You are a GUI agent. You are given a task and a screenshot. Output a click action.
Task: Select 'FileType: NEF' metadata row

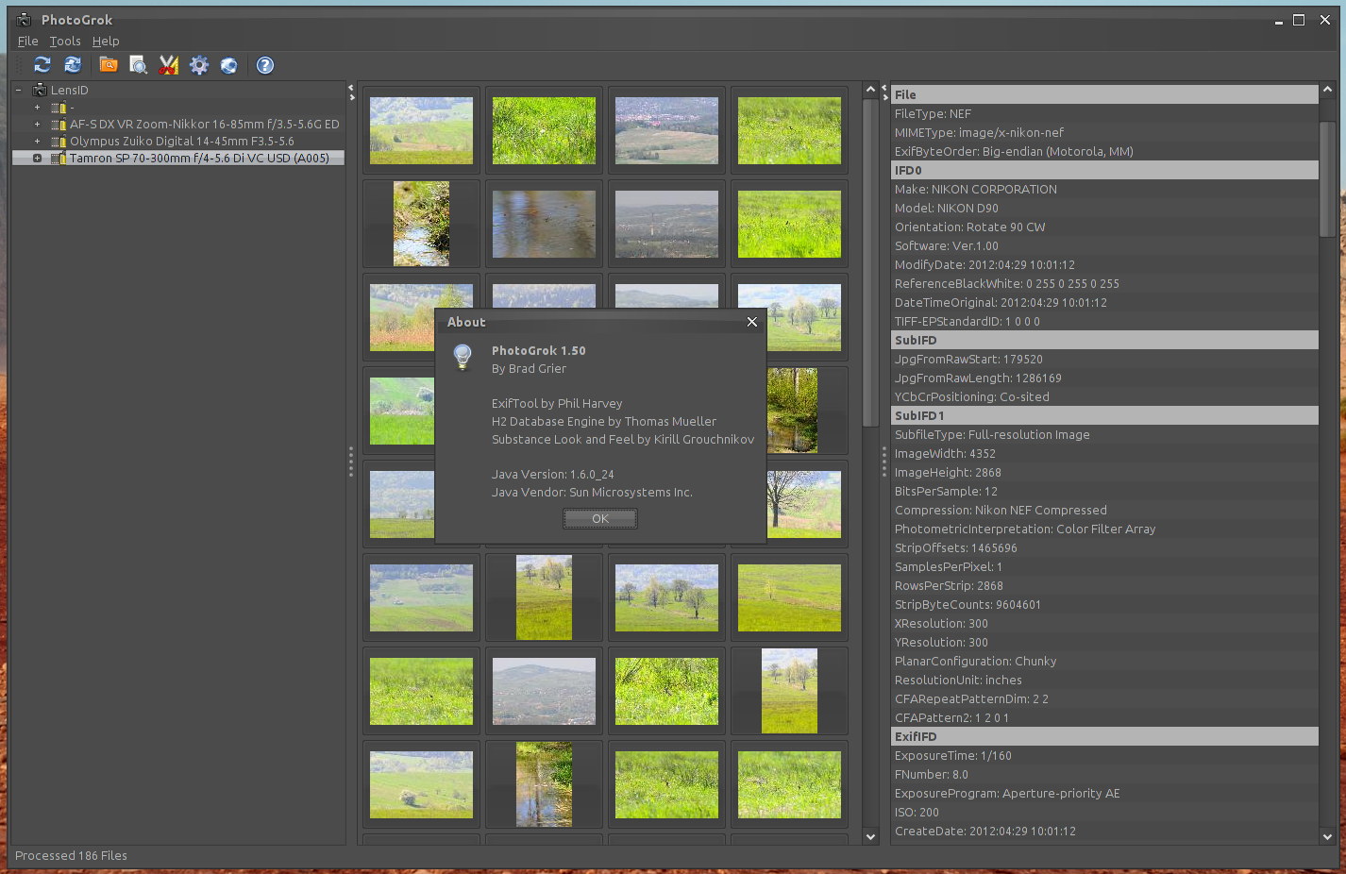pos(1104,113)
